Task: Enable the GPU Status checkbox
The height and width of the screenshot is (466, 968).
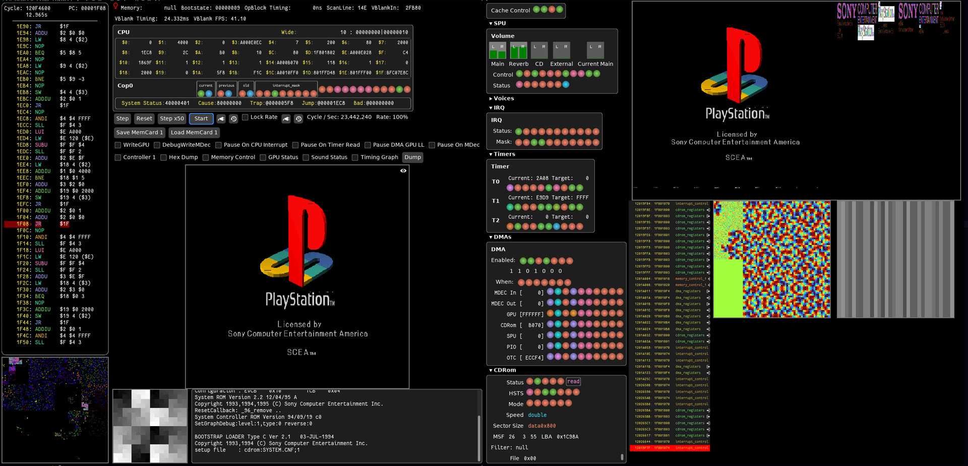Action: [x=263, y=157]
